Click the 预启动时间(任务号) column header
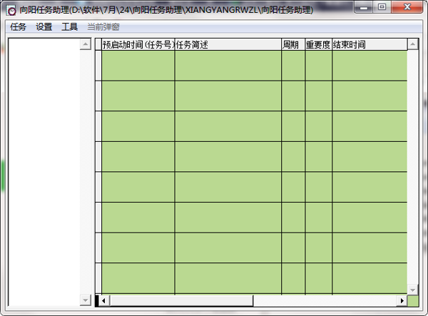 138,45
